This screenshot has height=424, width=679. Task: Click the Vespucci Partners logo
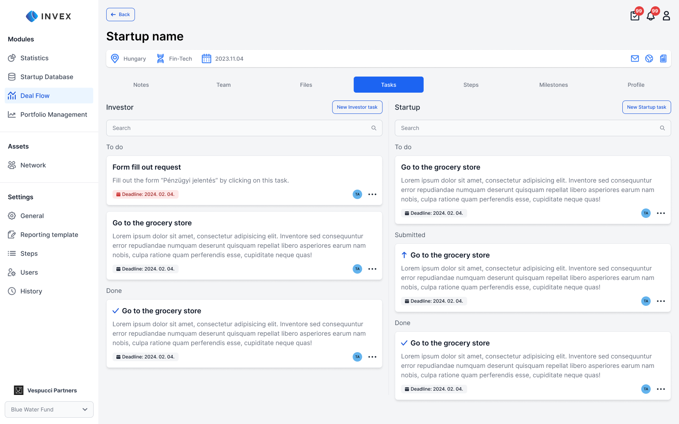pos(18,390)
